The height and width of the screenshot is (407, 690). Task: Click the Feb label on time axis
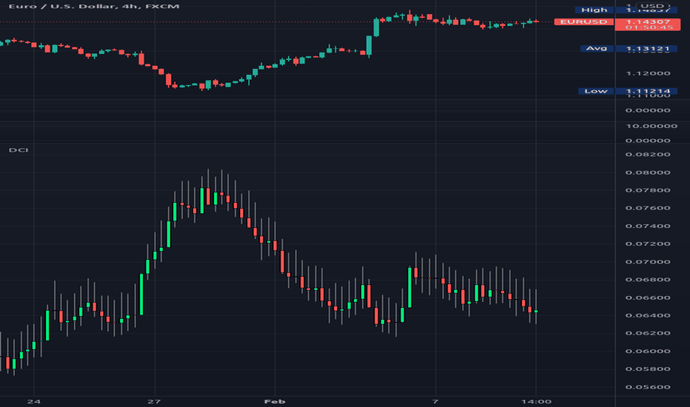click(x=275, y=401)
